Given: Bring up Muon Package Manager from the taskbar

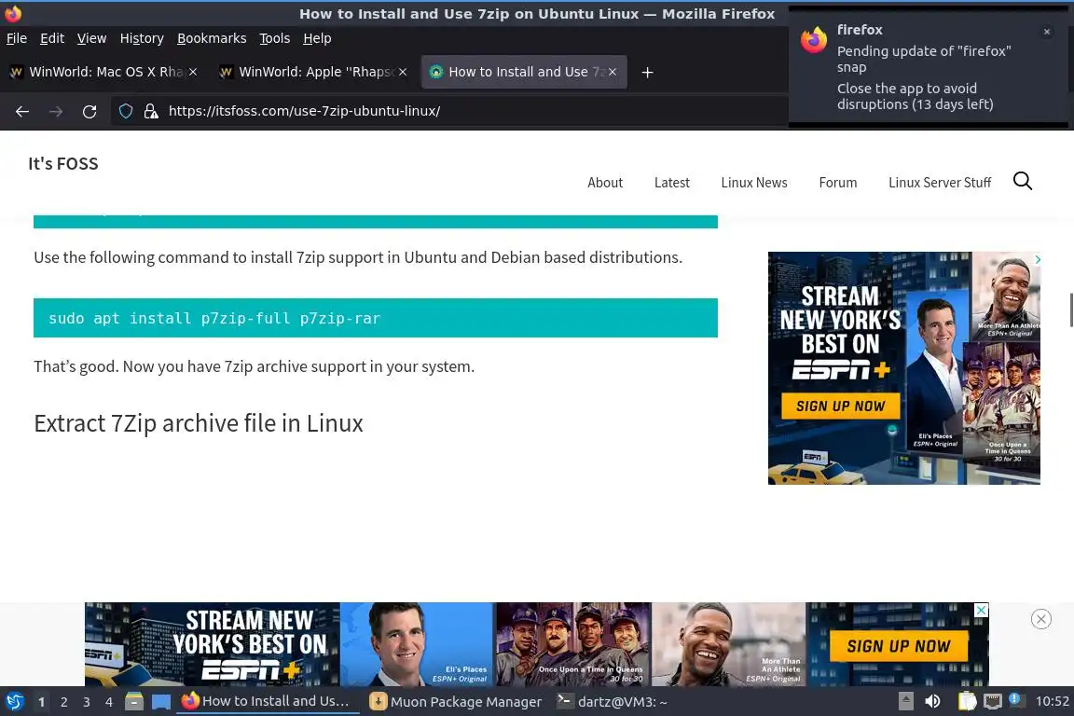Looking at the screenshot, I should (456, 702).
